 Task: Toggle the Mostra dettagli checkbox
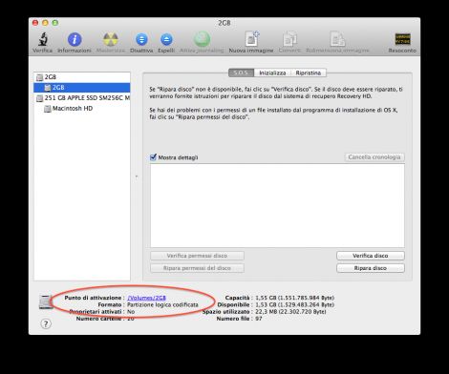(x=153, y=157)
